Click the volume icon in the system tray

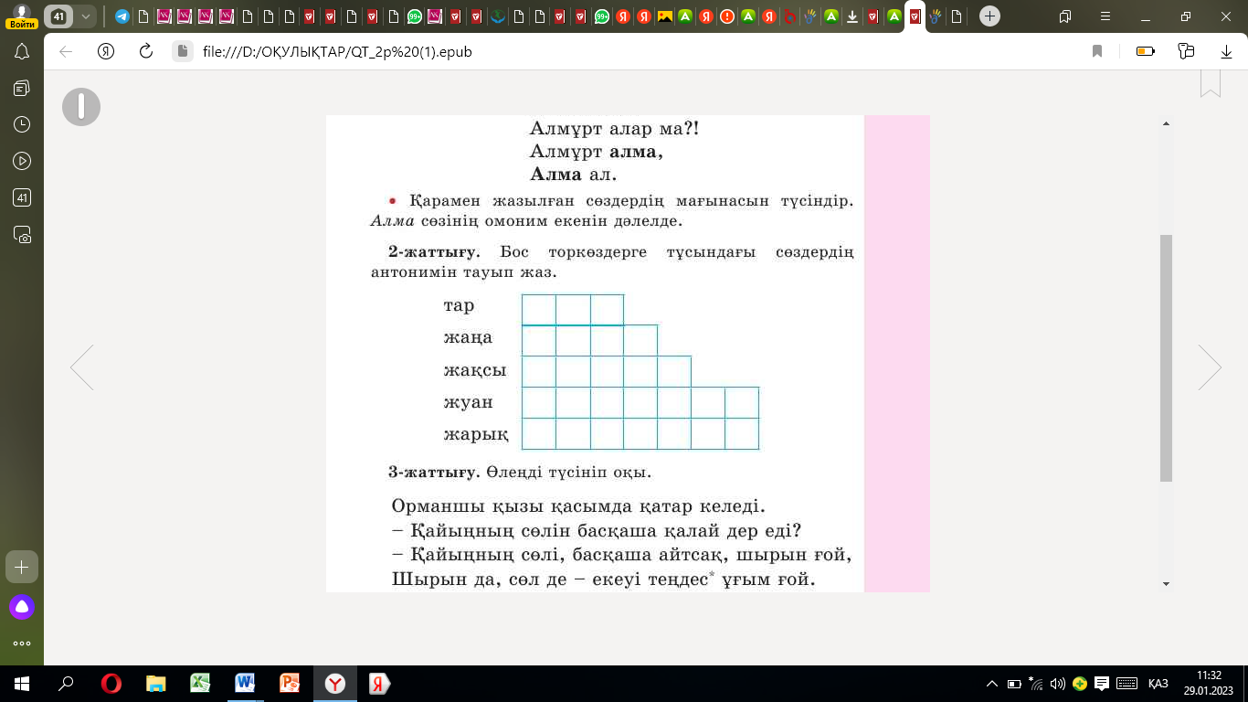pyautogui.click(x=1058, y=683)
